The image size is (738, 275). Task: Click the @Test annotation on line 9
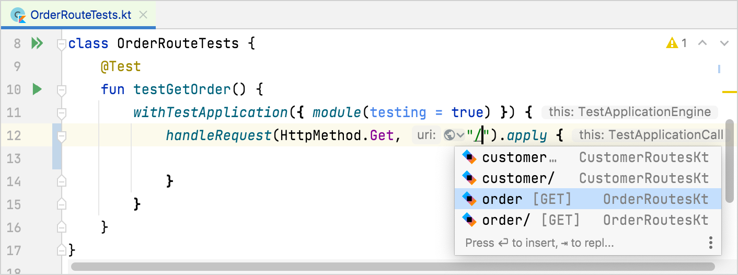pyautogui.click(x=121, y=66)
